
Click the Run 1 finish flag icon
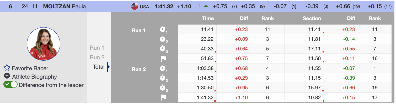(163, 59)
